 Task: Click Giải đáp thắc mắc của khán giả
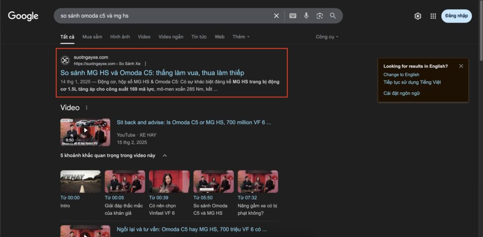point(124,209)
